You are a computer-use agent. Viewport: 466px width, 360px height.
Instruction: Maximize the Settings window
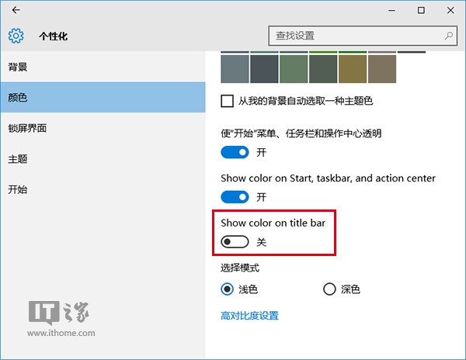(421, 10)
